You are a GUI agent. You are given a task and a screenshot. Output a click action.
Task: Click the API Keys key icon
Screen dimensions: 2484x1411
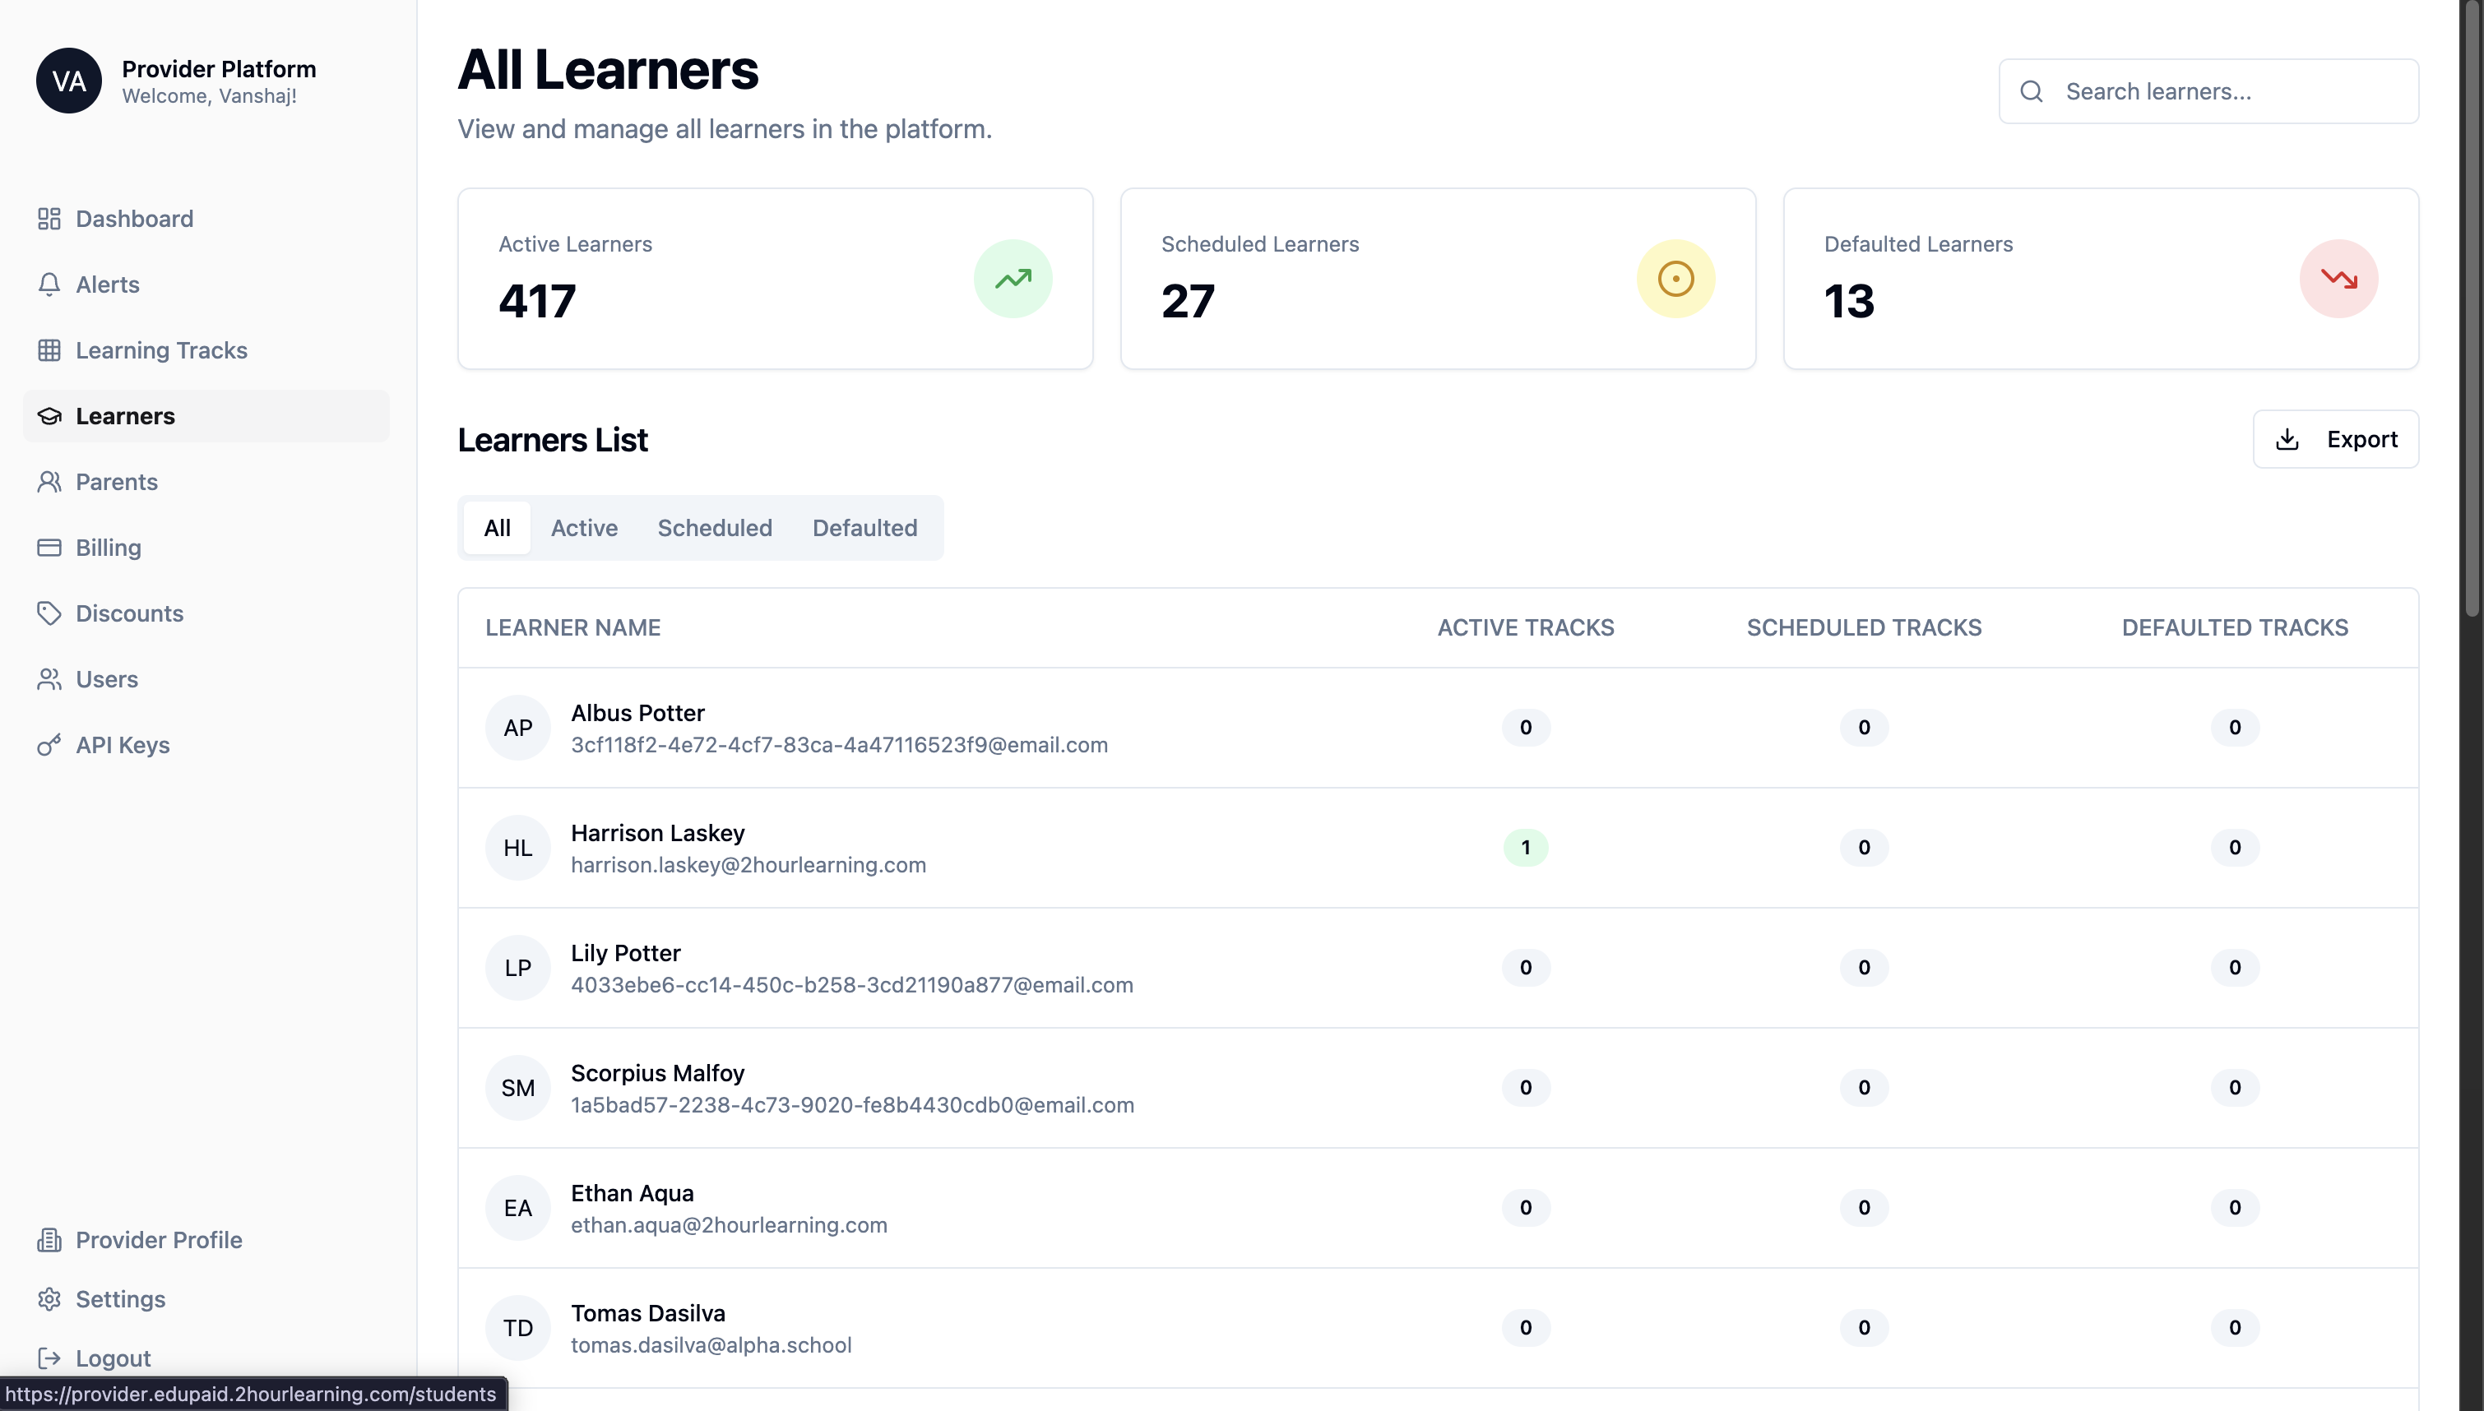point(49,744)
